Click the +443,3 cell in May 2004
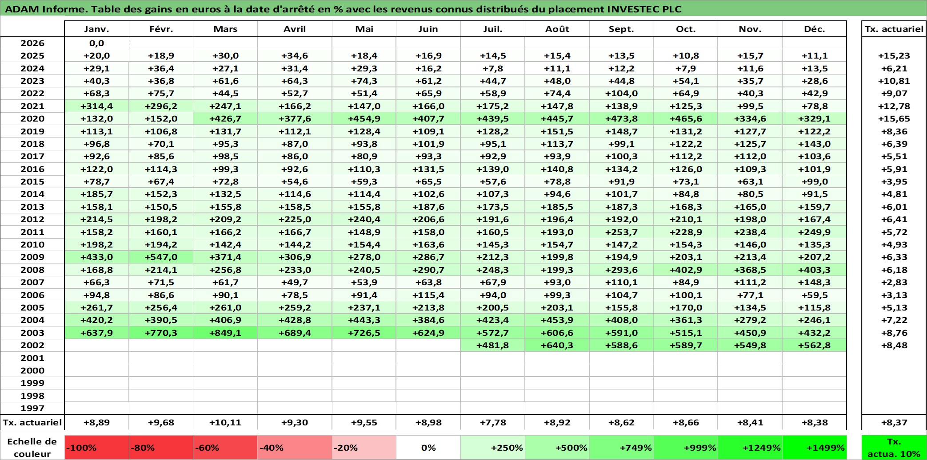927x460 pixels. coord(364,320)
